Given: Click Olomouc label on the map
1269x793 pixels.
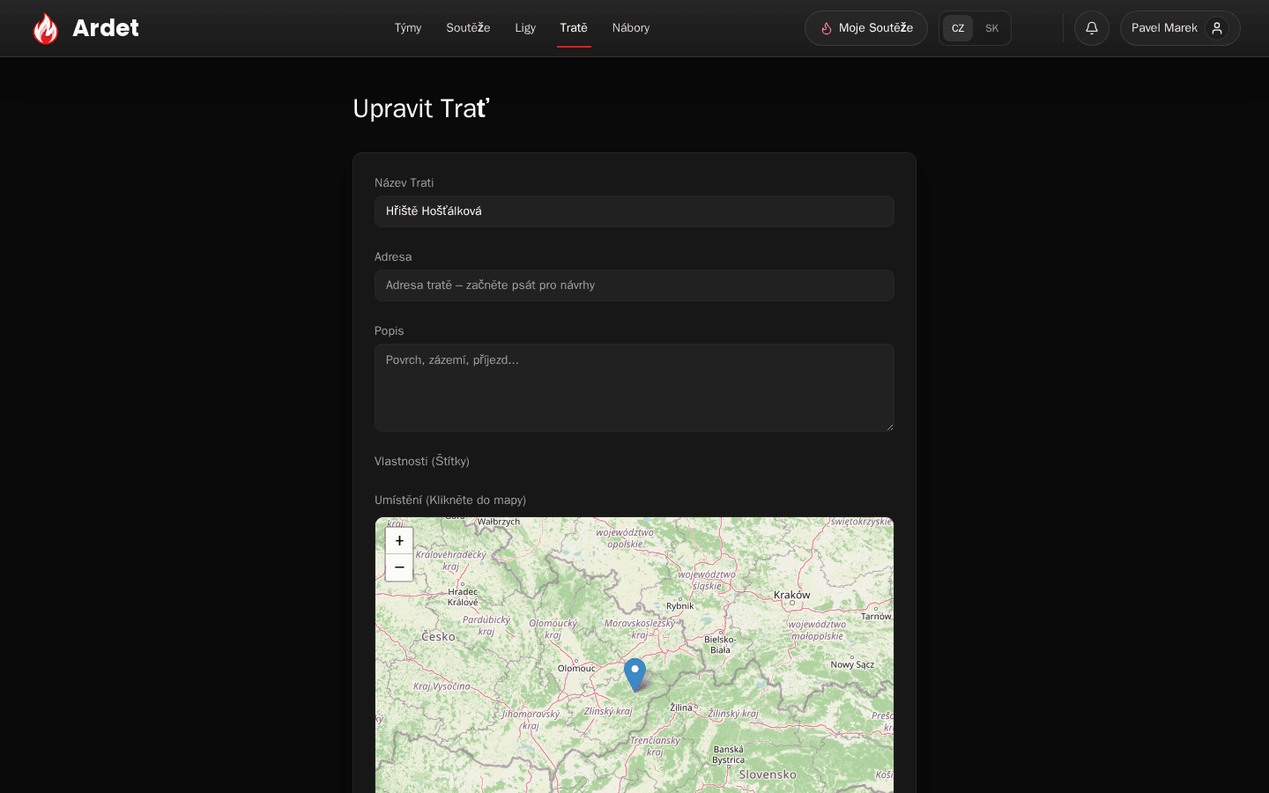Looking at the screenshot, I should [576, 668].
